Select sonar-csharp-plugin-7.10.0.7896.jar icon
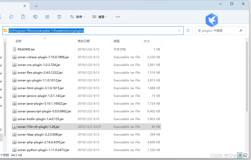 [15, 57]
